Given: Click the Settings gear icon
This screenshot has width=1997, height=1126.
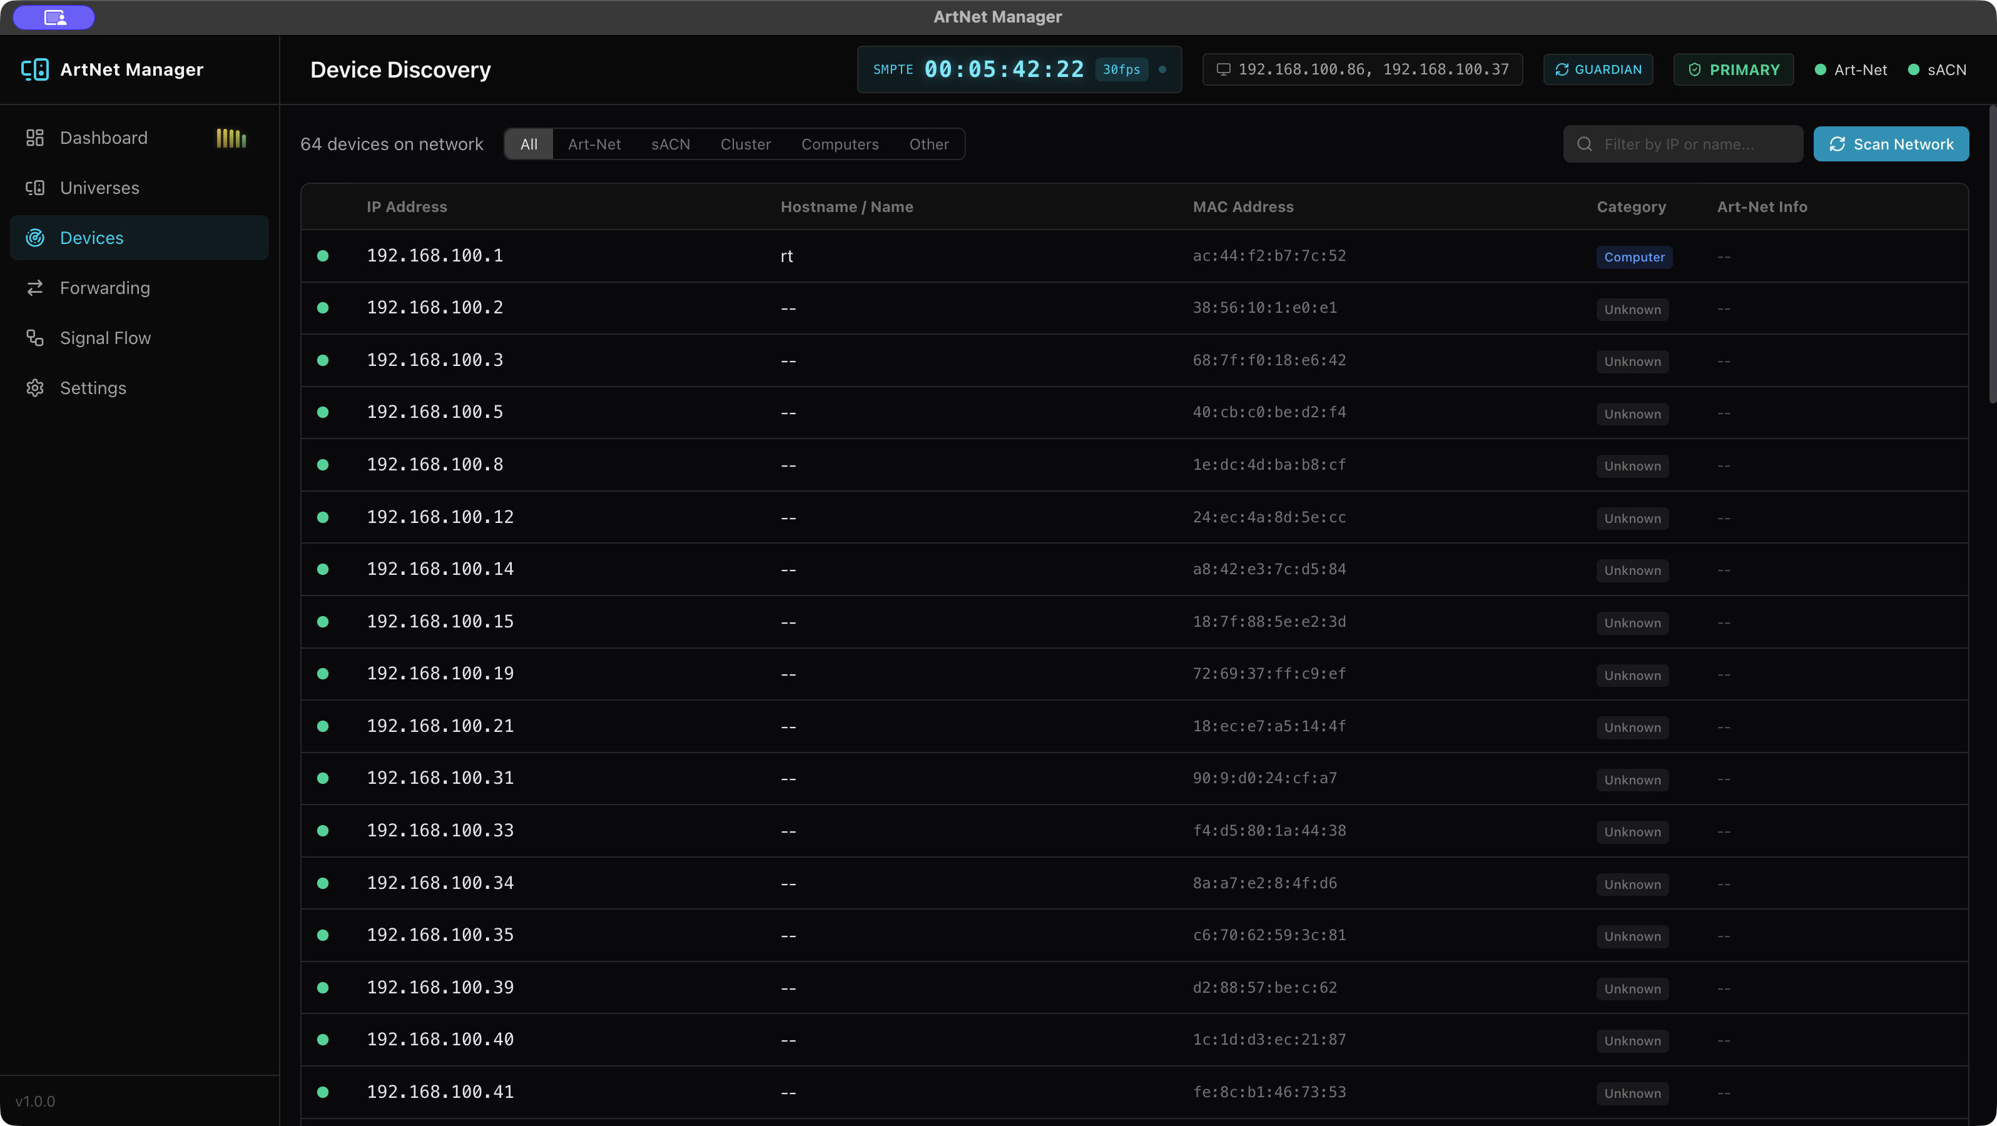Looking at the screenshot, I should click(x=35, y=388).
